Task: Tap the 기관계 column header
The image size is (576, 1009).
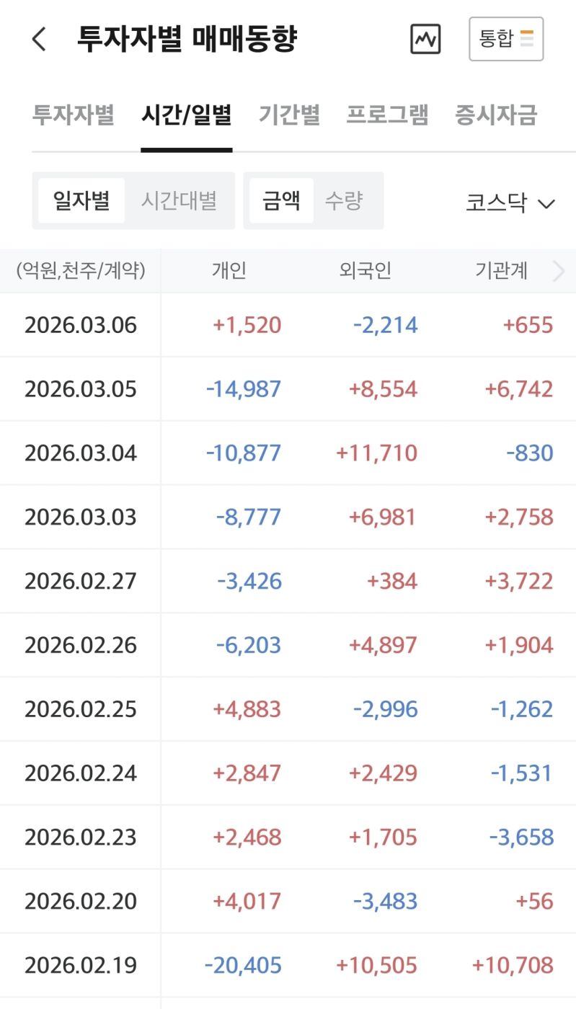Action: click(501, 271)
